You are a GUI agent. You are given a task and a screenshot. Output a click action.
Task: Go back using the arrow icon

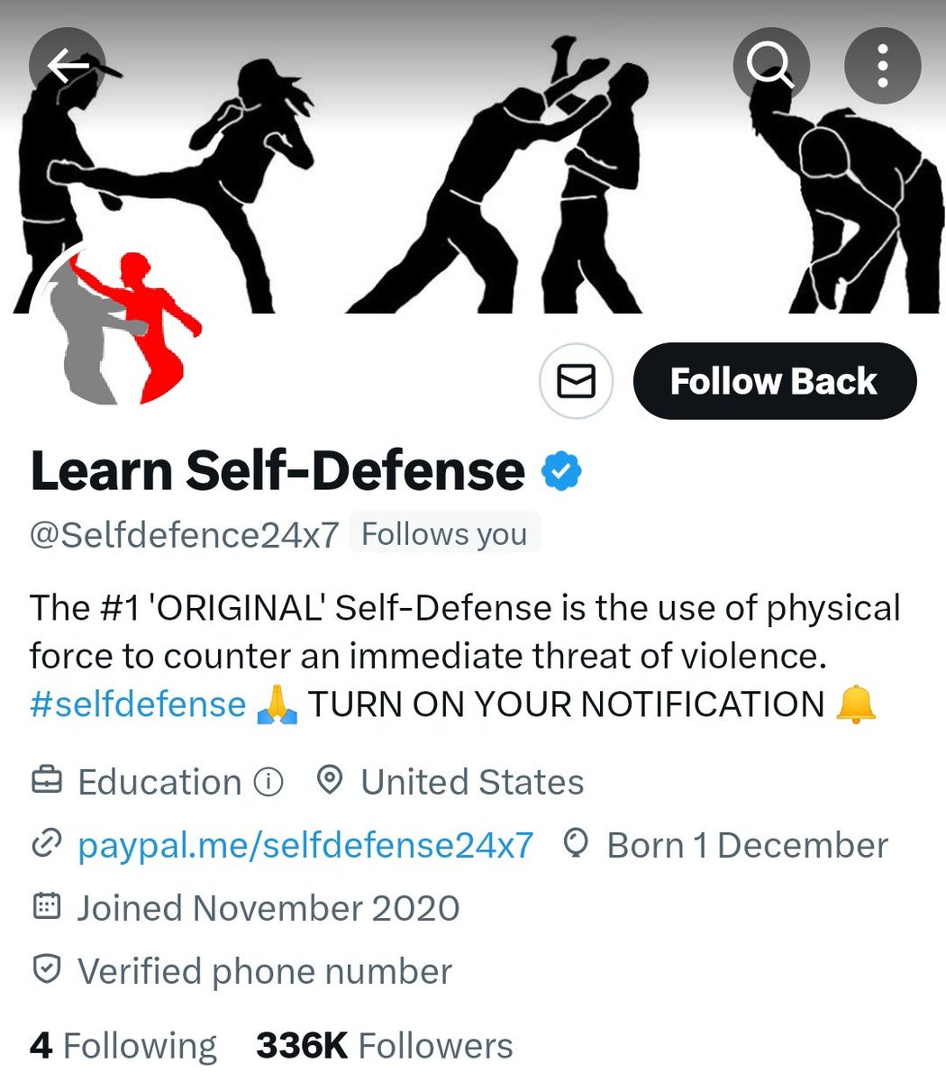68,65
